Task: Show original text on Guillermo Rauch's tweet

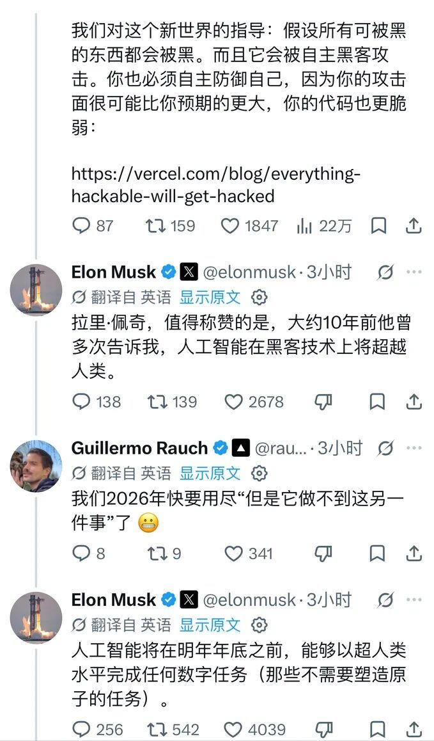Action: (210, 473)
